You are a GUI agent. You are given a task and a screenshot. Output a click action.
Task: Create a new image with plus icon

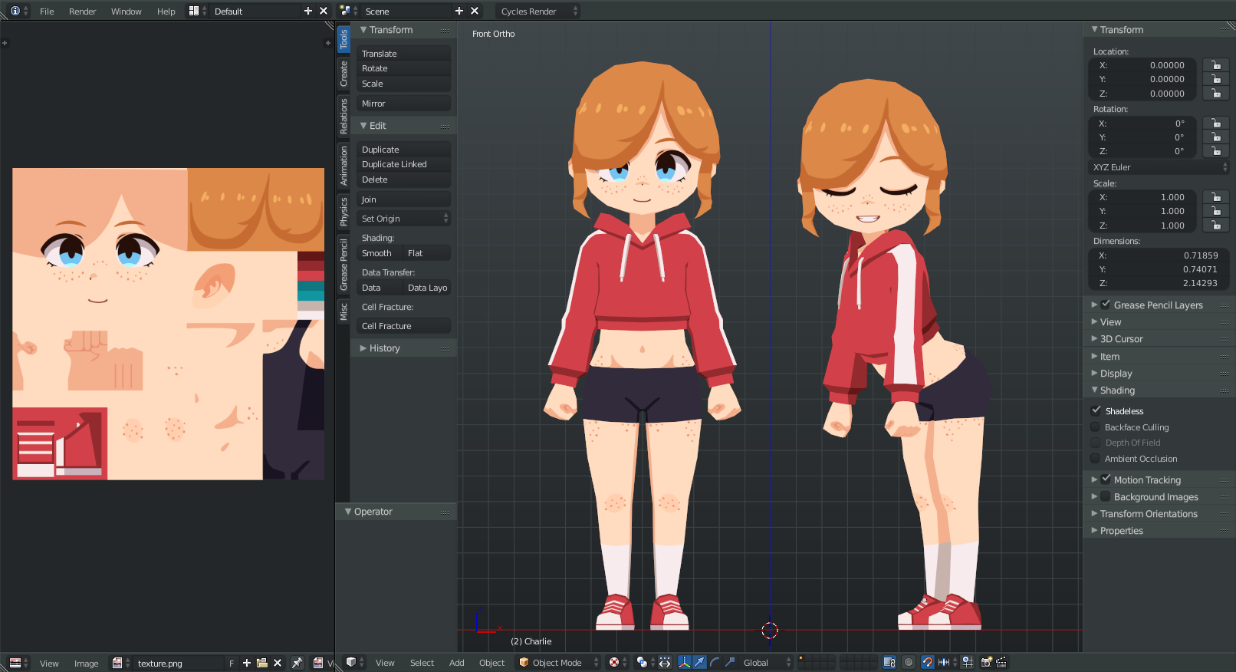pyautogui.click(x=246, y=663)
